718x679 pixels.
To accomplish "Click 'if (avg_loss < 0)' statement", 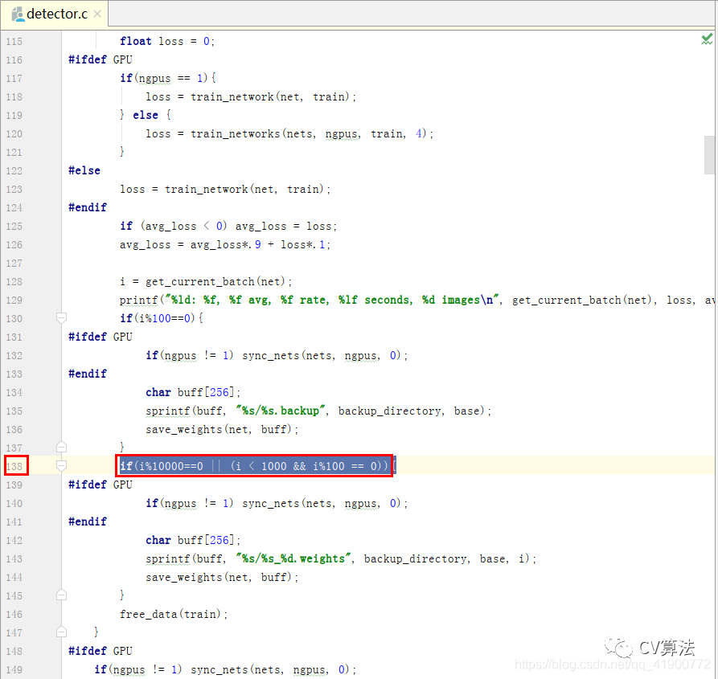I will [228, 227].
